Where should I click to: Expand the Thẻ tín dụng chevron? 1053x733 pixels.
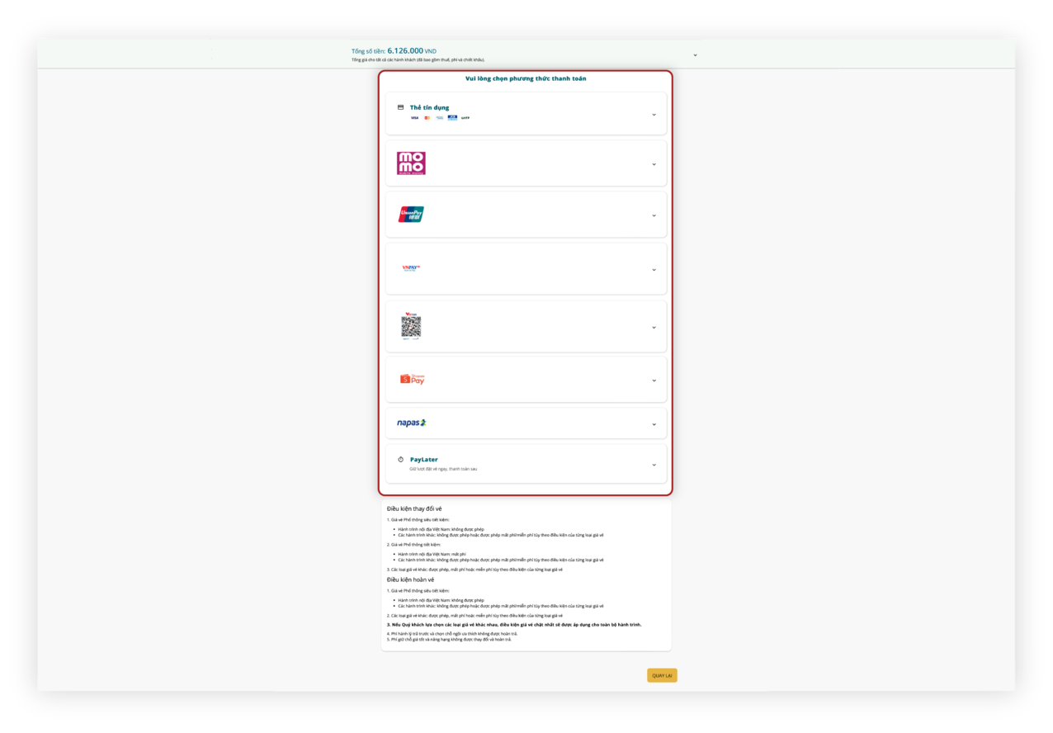[654, 115]
